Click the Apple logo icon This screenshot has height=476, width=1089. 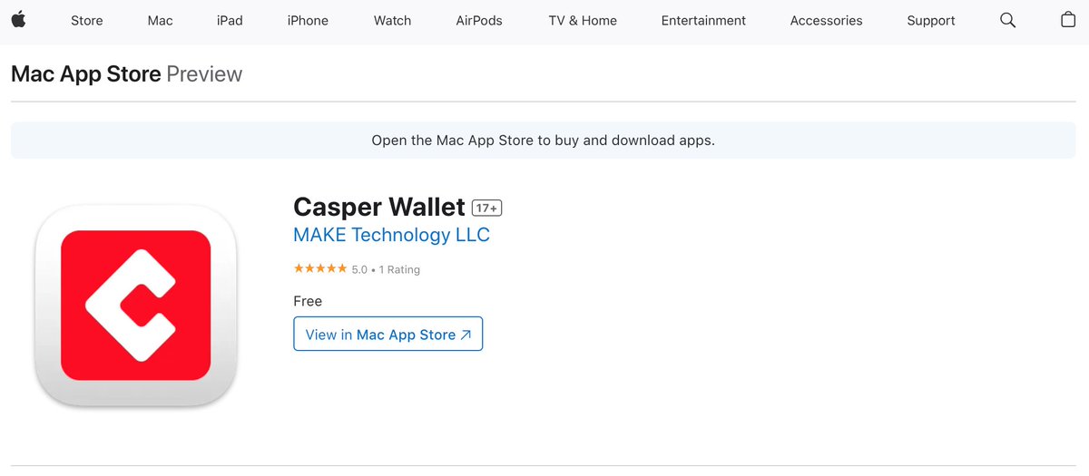click(x=18, y=19)
